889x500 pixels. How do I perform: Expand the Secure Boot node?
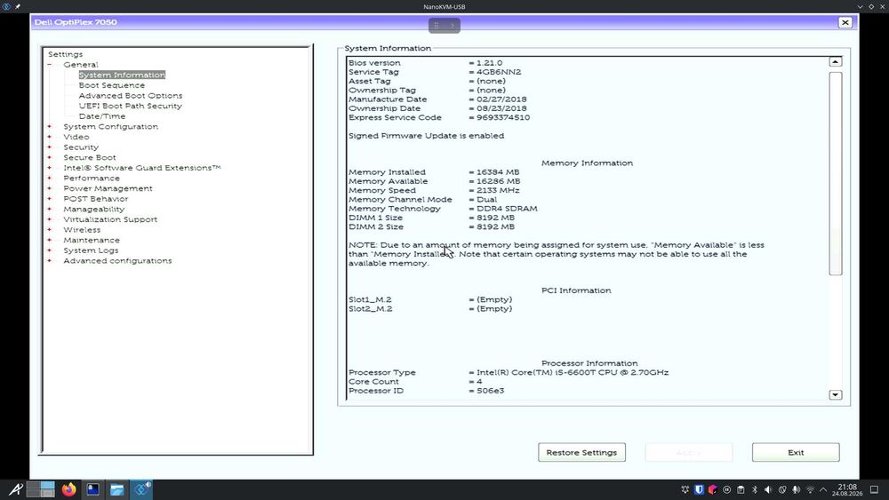click(49, 157)
